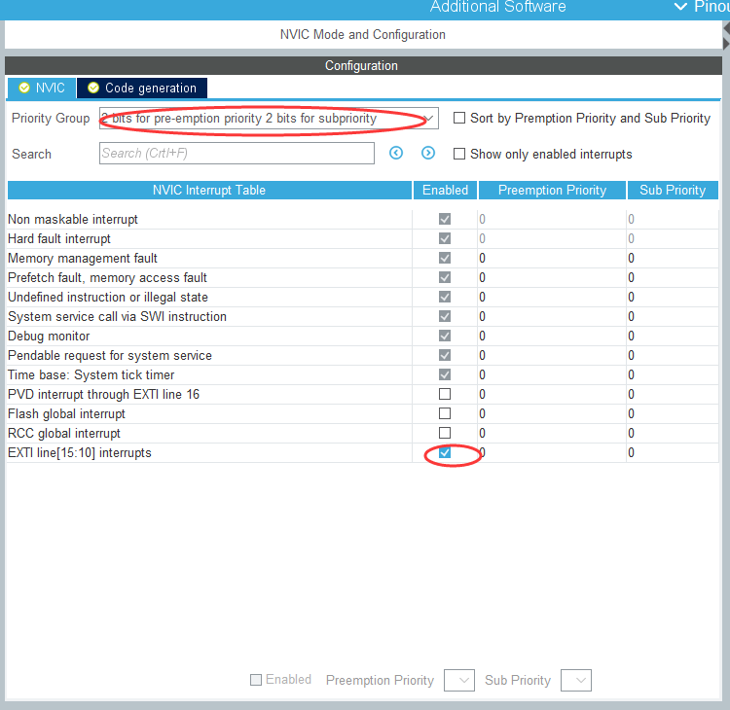
Task: Toggle Time base System tick timer checkbox
Action: (x=445, y=374)
